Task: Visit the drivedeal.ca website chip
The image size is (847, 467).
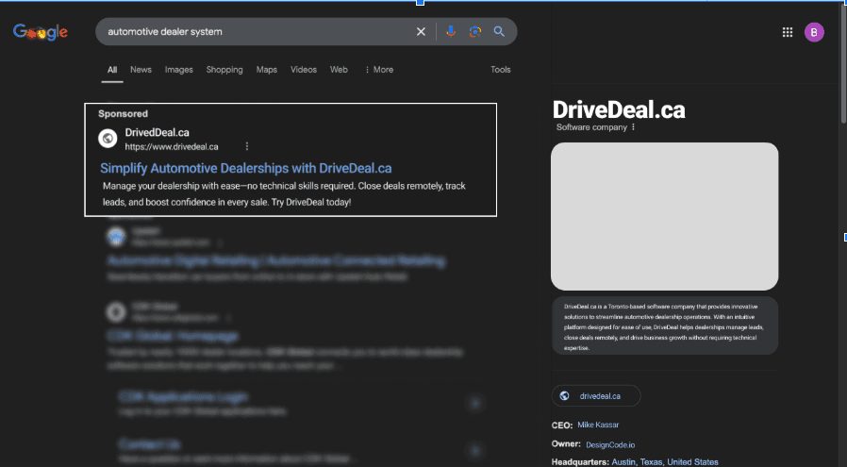Action: pos(596,395)
